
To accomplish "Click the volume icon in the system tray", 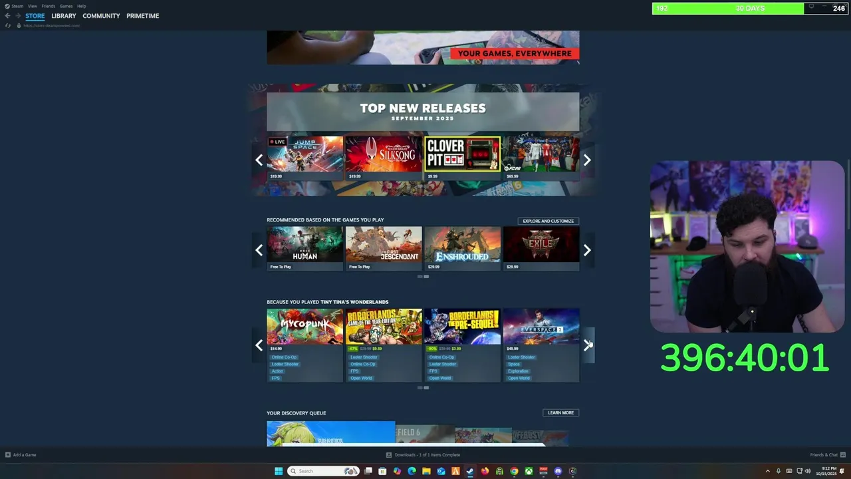I will point(808,471).
